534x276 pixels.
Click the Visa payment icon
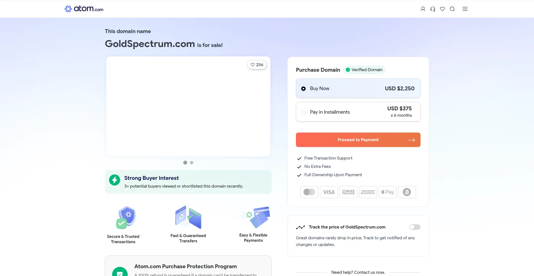pos(329,192)
